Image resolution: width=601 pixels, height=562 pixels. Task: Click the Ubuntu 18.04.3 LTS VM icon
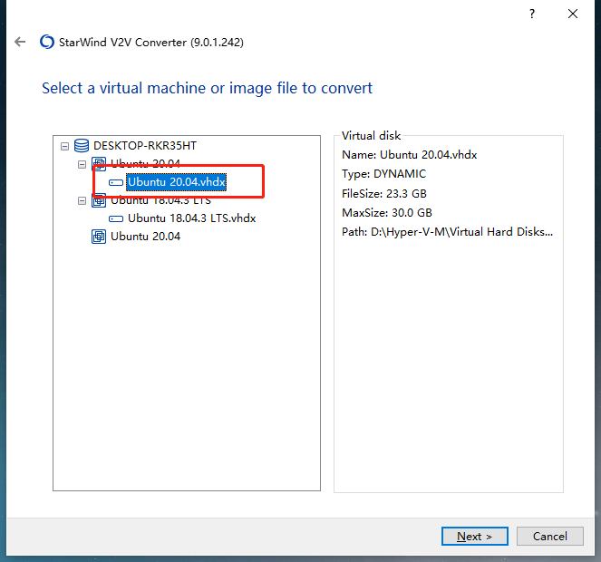pos(99,200)
